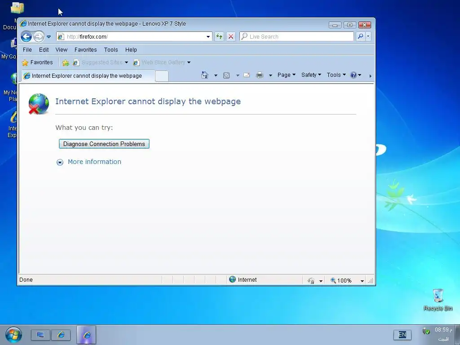Click the Forward navigation arrow button
Screen dimensions: 460x345
point(39,37)
